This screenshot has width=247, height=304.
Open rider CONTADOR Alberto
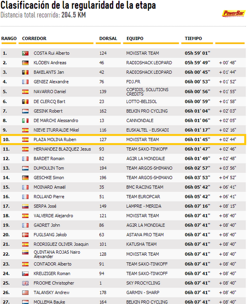52,264
